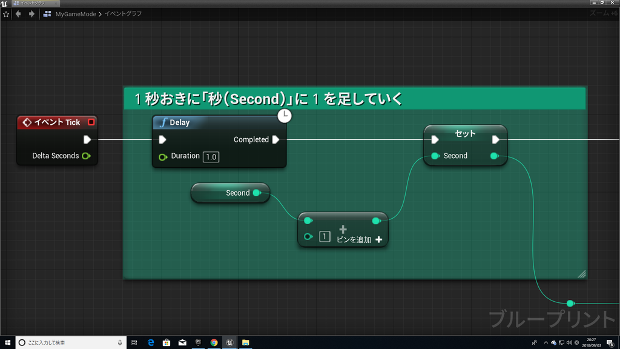Open the Unreal Engine taskbar icon
The image size is (620, 349).
point(229,342)
